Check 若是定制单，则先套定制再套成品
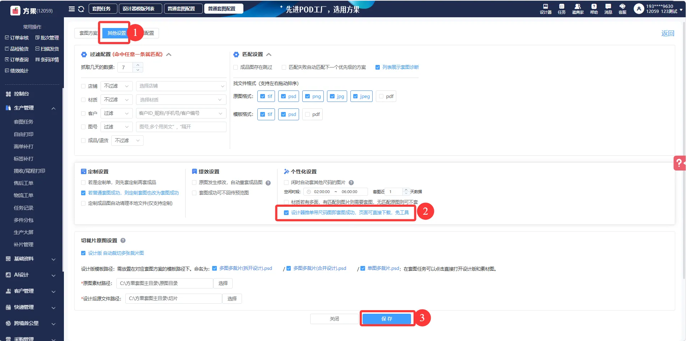 tap(83, 182)
